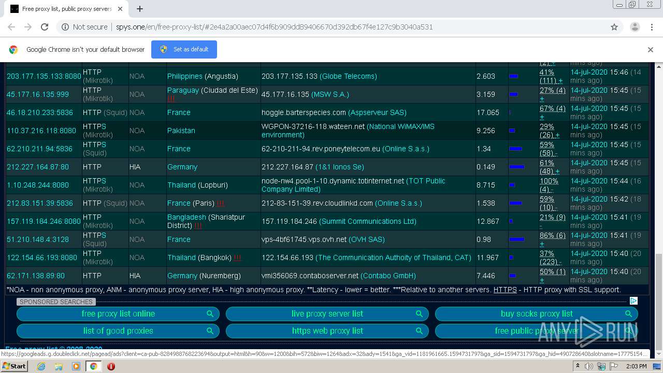Open a new tab with plus button
Screen dimensions: 663x373
click(x=140, y=9)
